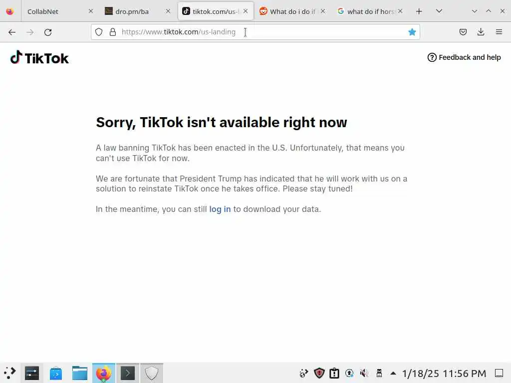Open the Firefox hamburger menu

(499, 32)
